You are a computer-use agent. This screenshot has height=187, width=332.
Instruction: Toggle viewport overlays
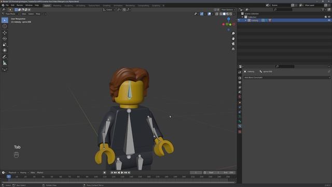point(209,14)
